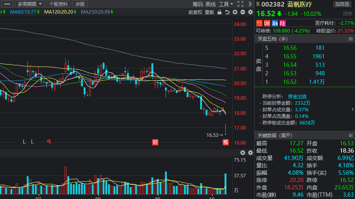Select sell level 2 price 16.53
This screenshot has height=199, width=355.
pyautogui.click(x=290, y=73)
